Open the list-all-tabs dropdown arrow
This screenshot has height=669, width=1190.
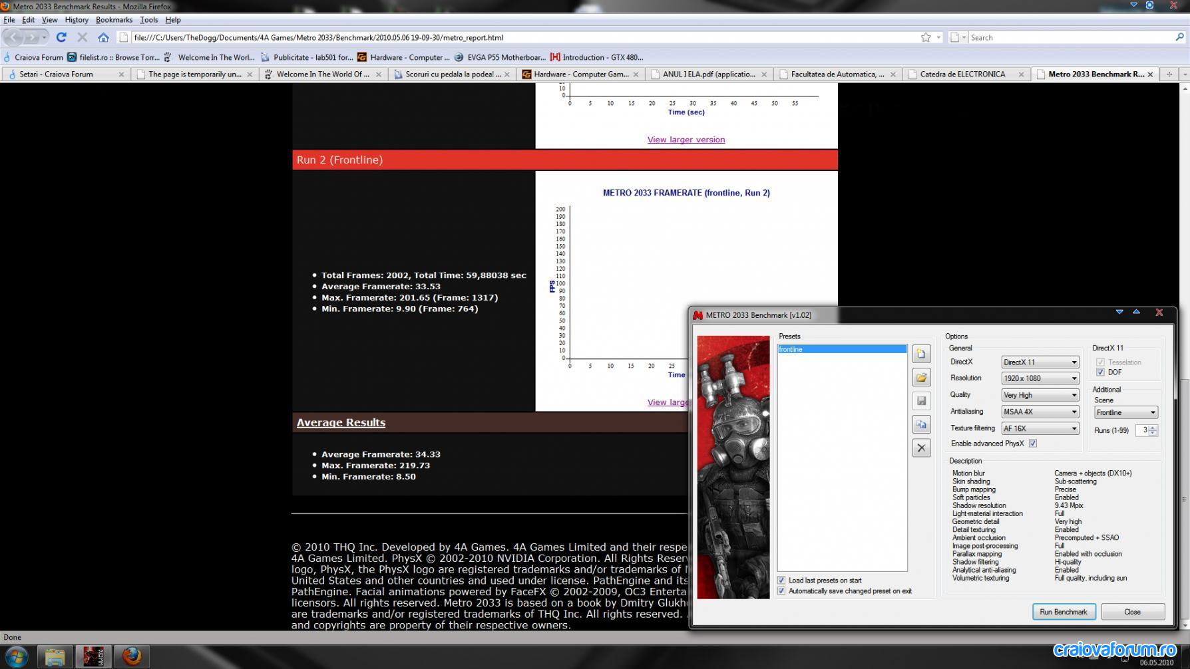click(x=1184, y=74)
